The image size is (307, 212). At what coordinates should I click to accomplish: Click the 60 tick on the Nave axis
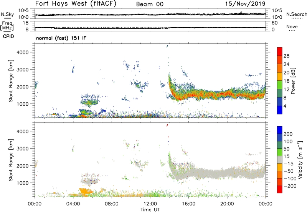point(274,23)
